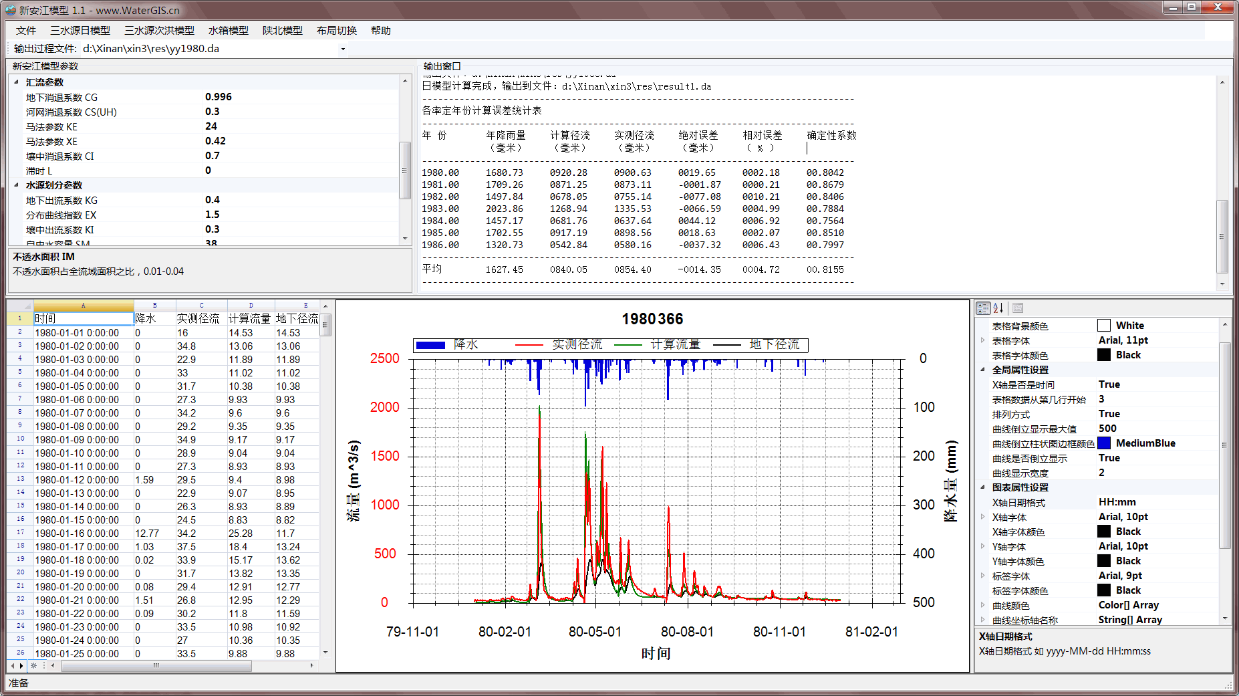This screenshot has width=1239, height=696.
Task: Sort properties with the Alphabetical A-Z icon
Action: click(x=998, y=308)
